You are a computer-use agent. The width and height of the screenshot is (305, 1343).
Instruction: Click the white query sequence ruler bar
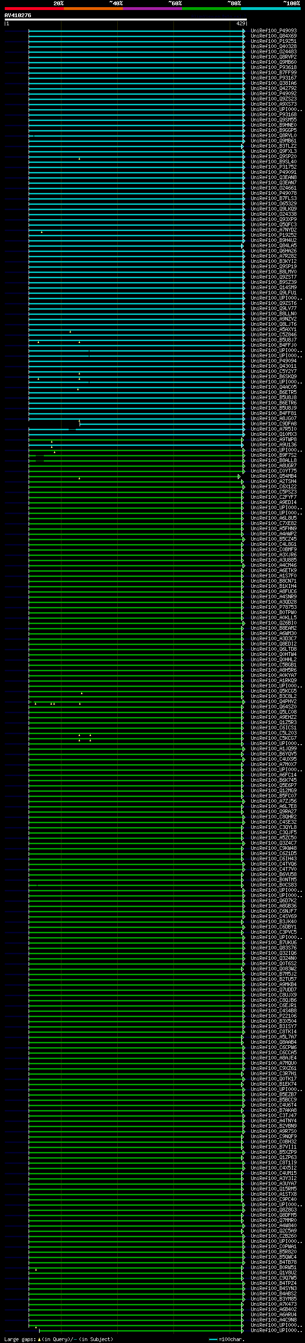[126, 20]
